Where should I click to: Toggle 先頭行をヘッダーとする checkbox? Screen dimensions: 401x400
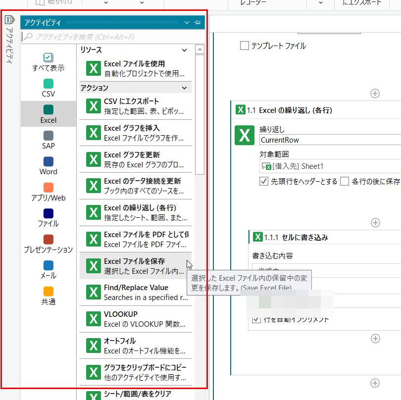(x=264, y=181)
